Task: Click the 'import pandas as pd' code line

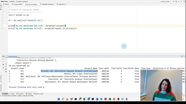Action: (x=19, y=15)
